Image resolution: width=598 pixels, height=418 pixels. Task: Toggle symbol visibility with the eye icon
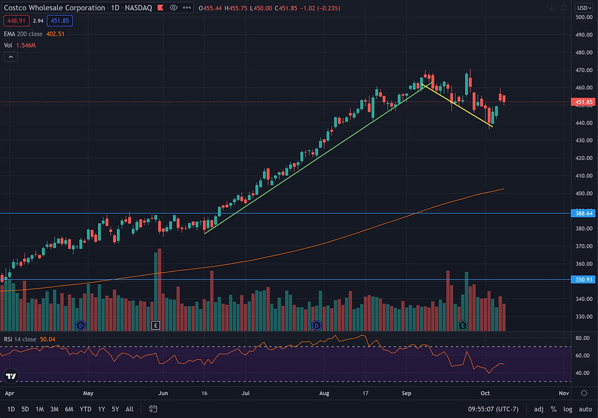tap(173, 7)
